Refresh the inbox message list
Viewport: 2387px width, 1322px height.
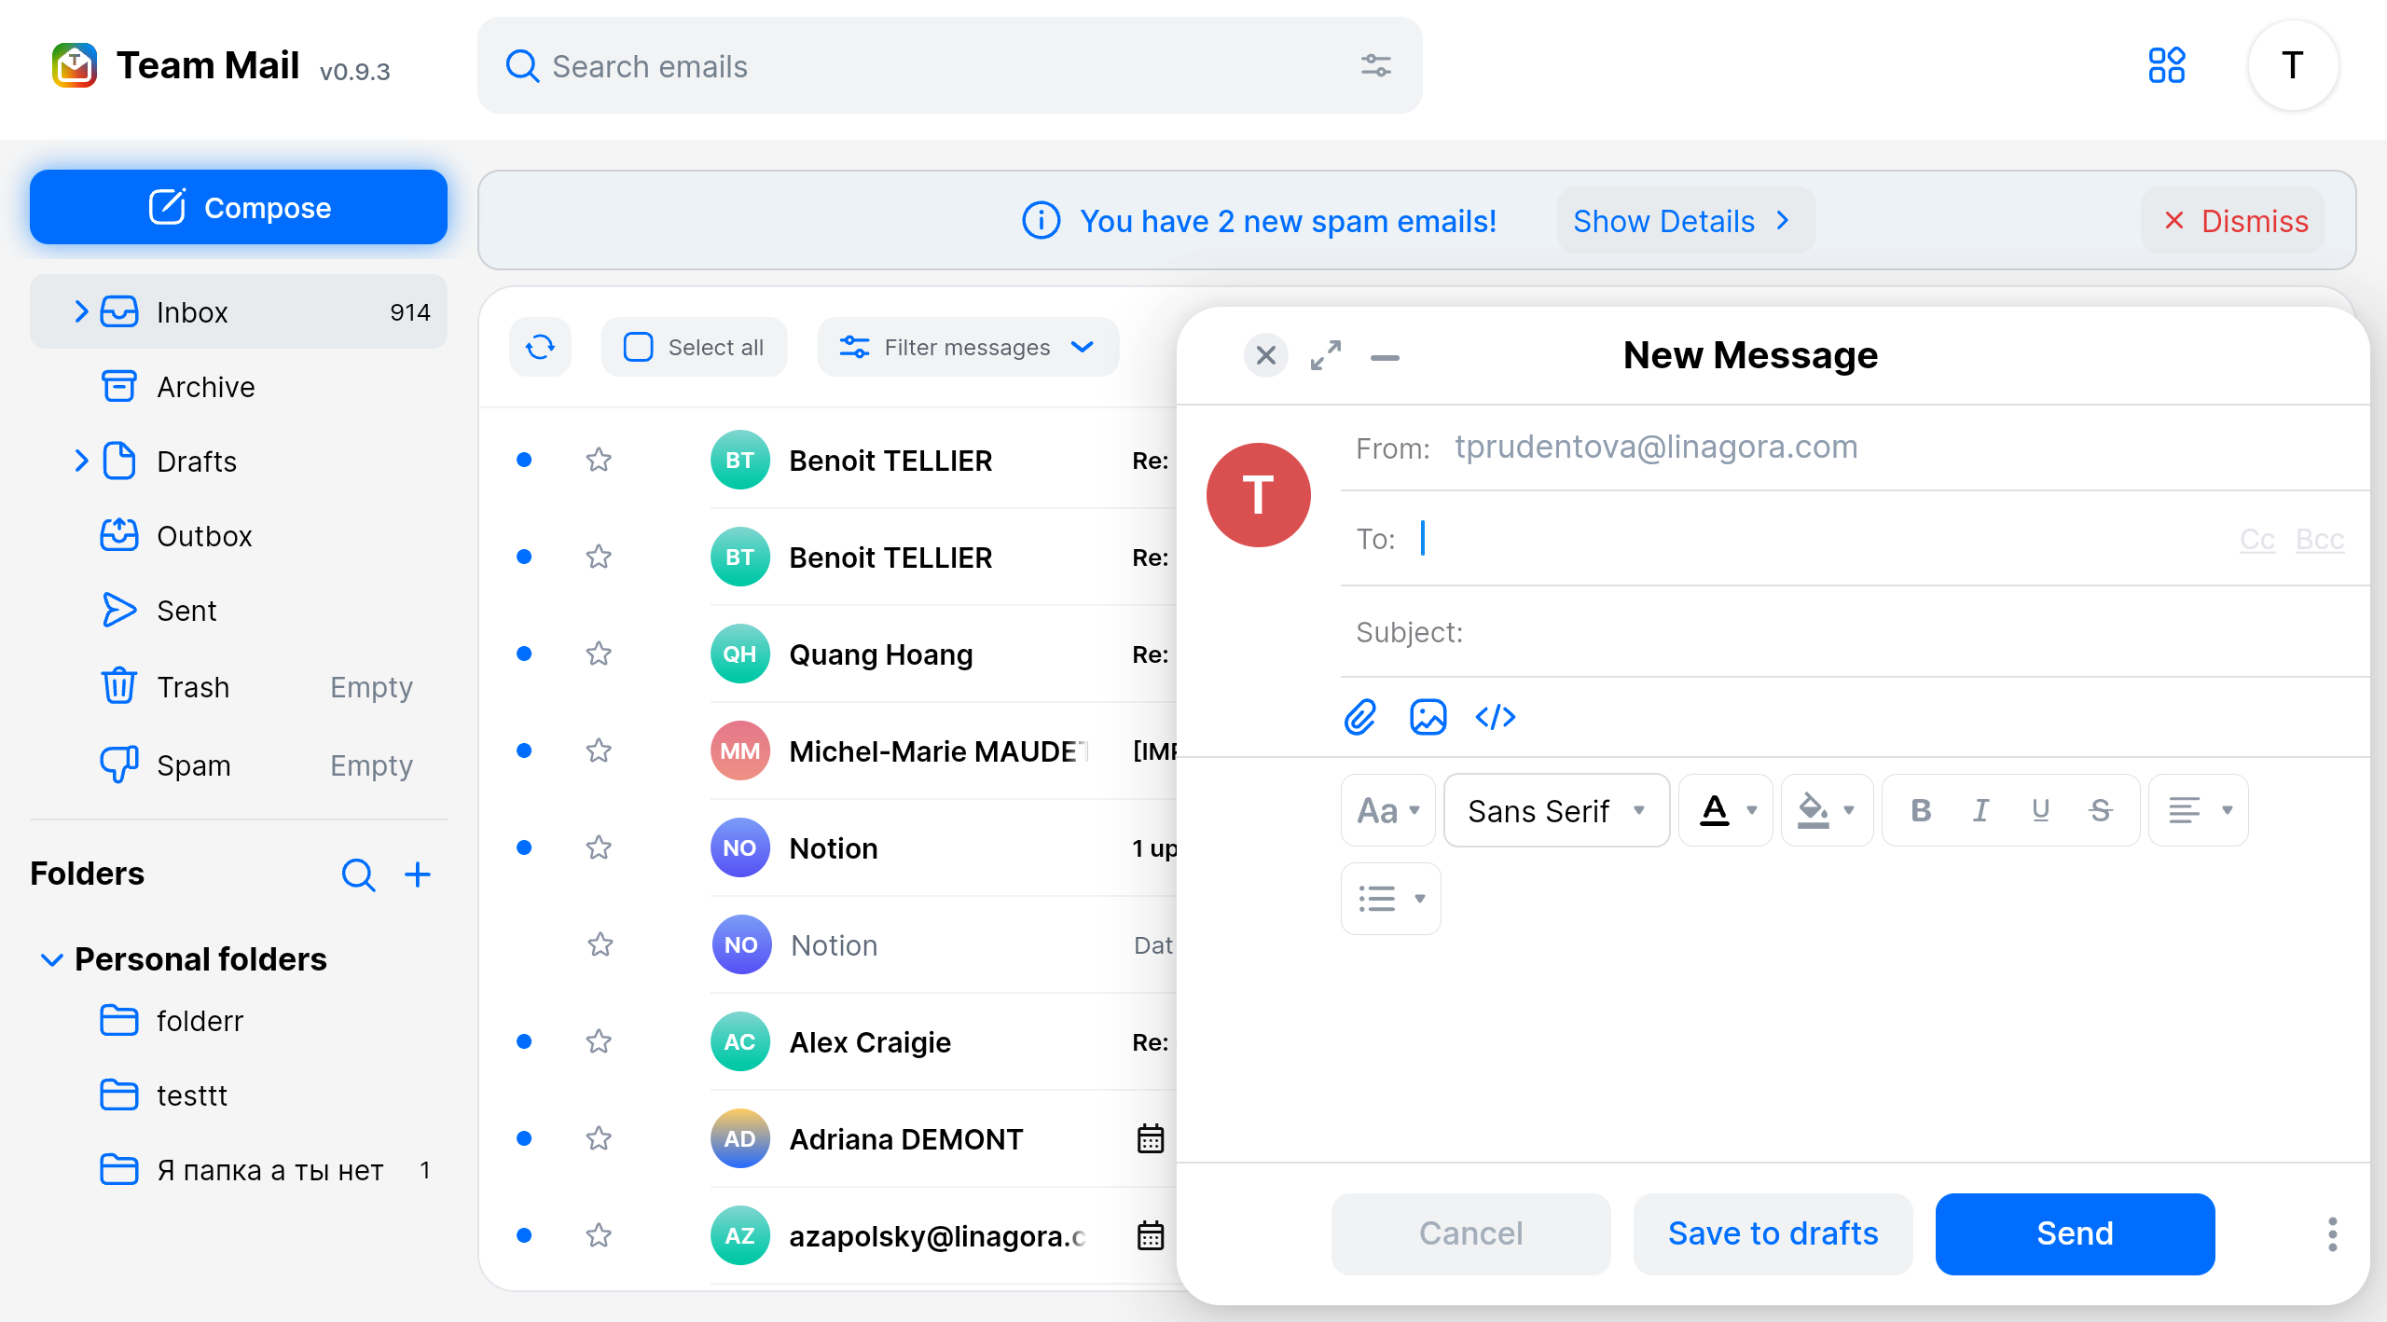tap(540, 347)
